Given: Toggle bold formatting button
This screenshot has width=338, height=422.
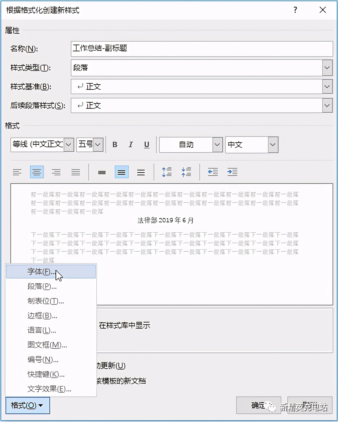Looking at the screenshot, I should tap(115, 144).
